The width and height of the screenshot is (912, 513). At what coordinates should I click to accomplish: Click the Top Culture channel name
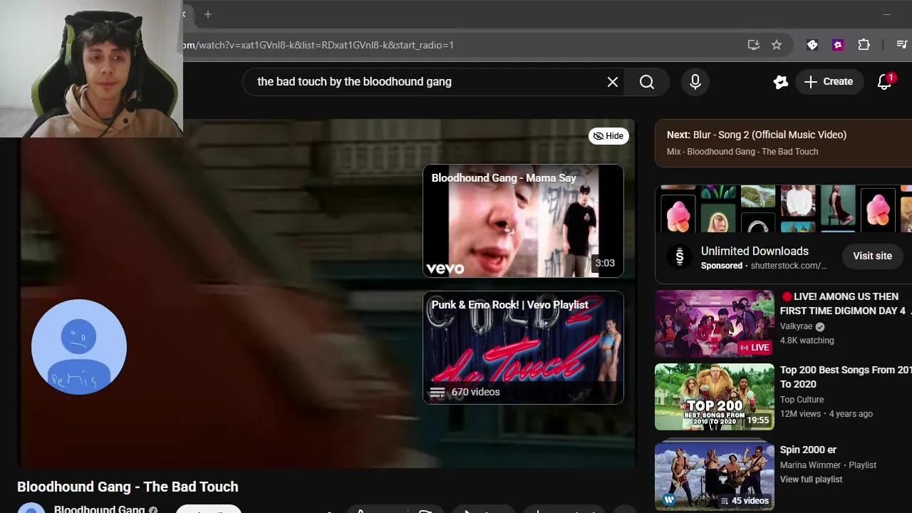pyautogui.click(x=802, y=400)
